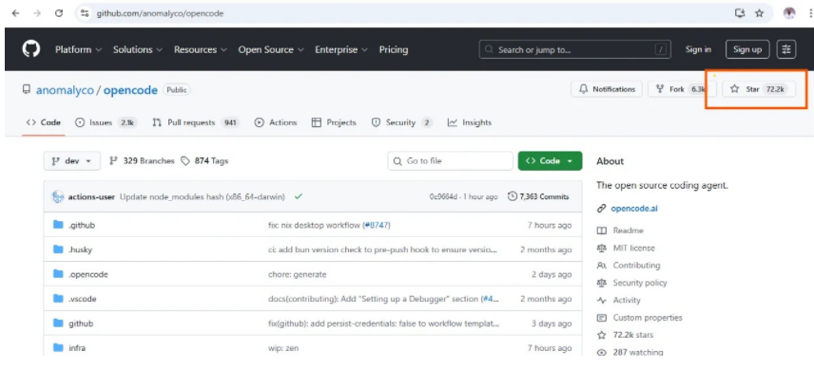The image size is (814, 369).
Task: Click the tags icon beside 874 Tags
Action: click(185, 161)
